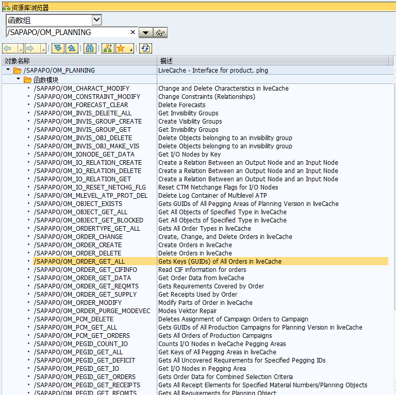Select /SAPAPO/OM_INVIS_OBJ_MAKE_VIS entry
Viewport: 396px width, 395px height.
click(87, 146)
